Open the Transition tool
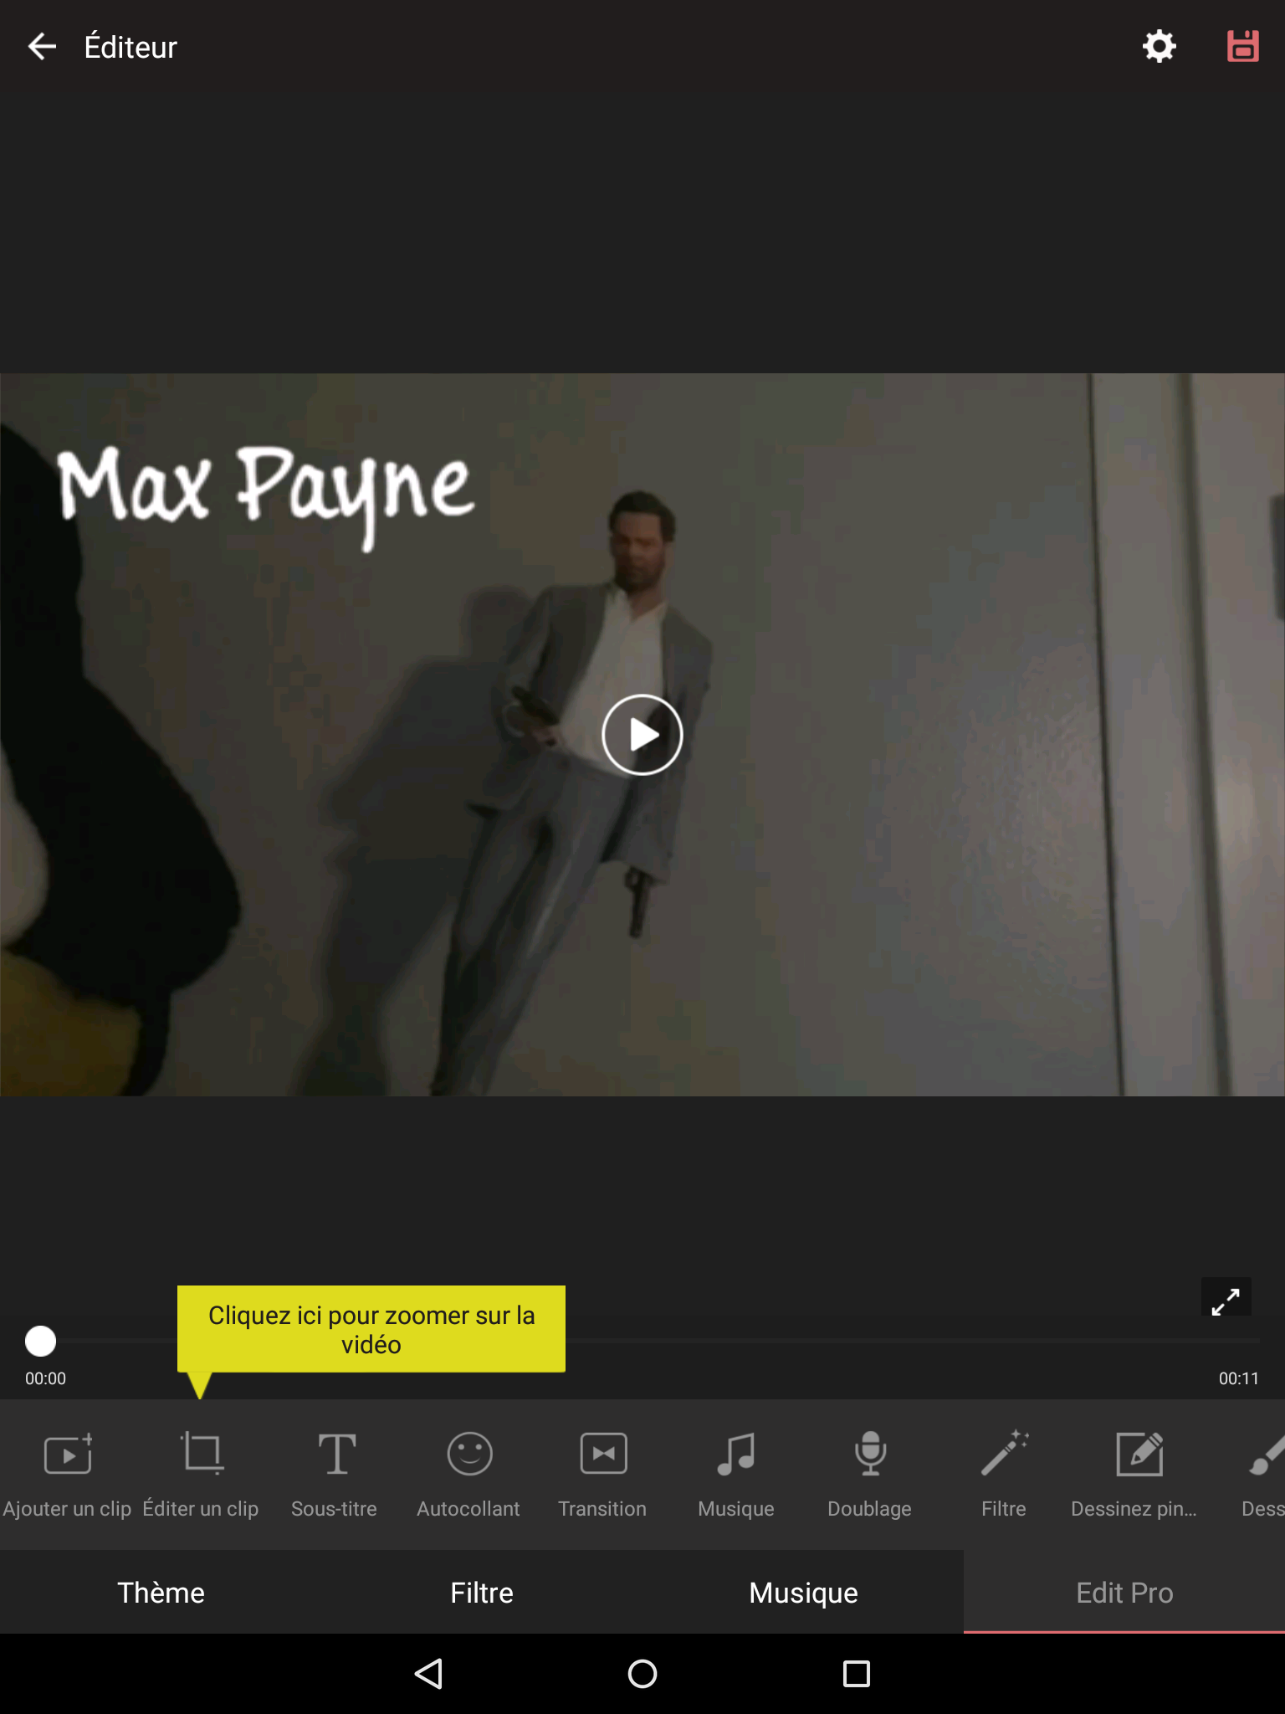This screenshot has width=1285, height=1714. (602, 1475)
